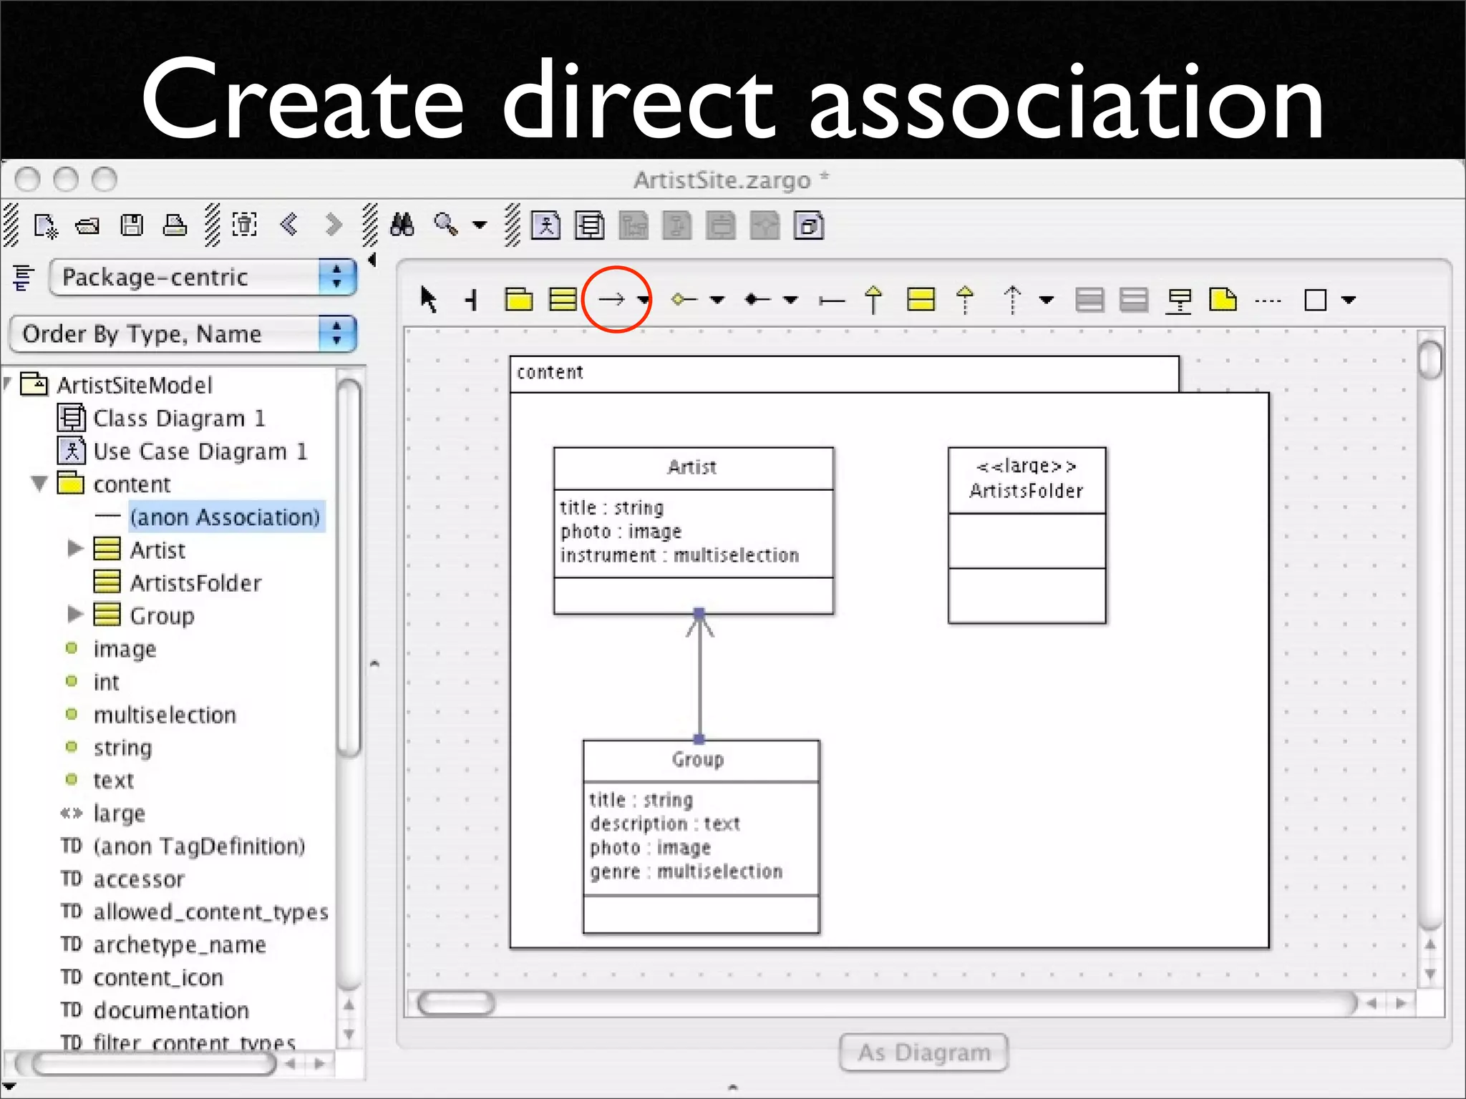Choose the New Class tool icon
1466x1099 pixels.
pos(563,299)
